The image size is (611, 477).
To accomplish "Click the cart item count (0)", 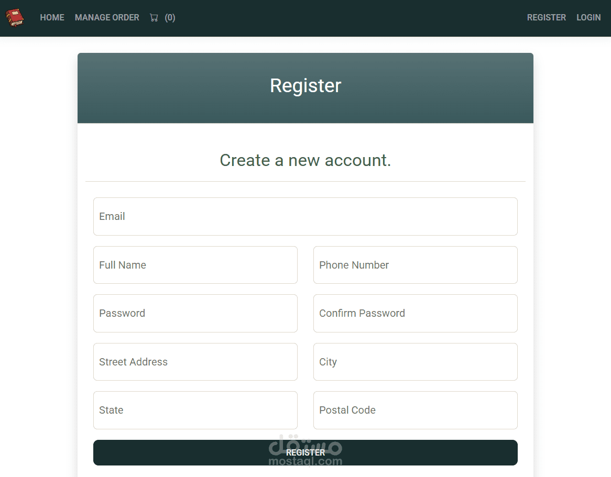I will coord(170,18).
